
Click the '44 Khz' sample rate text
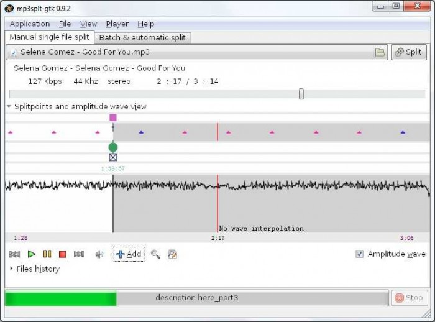click(x=86, y=81)
